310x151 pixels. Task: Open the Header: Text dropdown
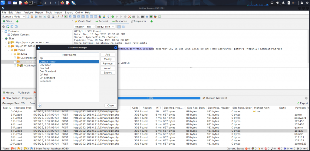(x=85, y=27)
